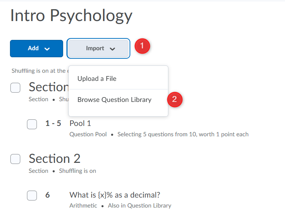
Task: Click the "1 - 5" question range label
Action: pos(53,123)
